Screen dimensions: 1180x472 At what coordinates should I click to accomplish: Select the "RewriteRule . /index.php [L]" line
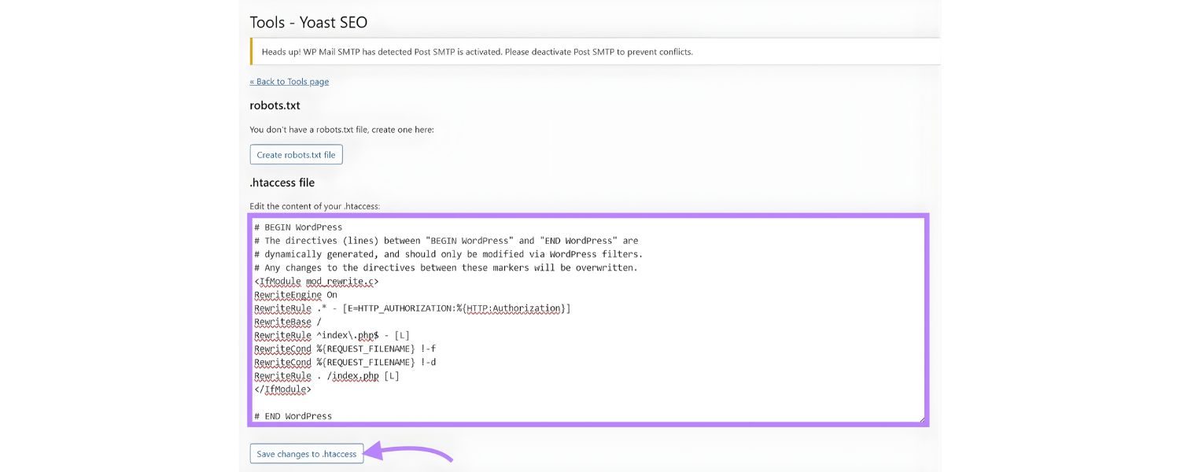point(326,375)
